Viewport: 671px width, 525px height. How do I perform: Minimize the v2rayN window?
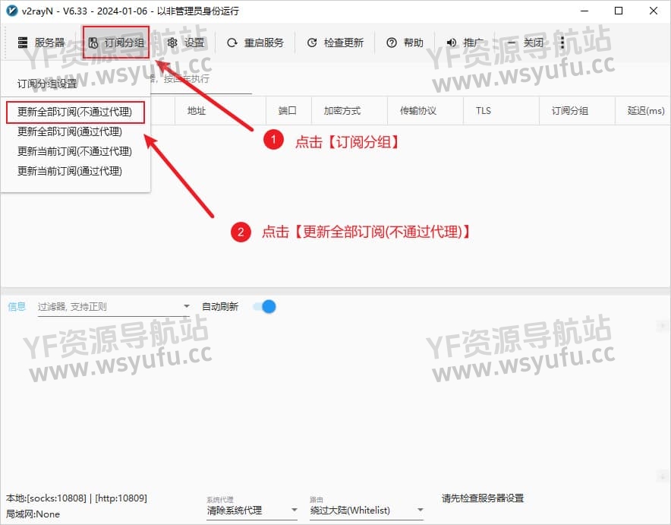tap(584, 11)
